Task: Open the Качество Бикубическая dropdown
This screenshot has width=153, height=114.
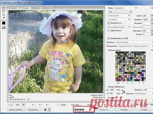Action: [x=144, y=94]
